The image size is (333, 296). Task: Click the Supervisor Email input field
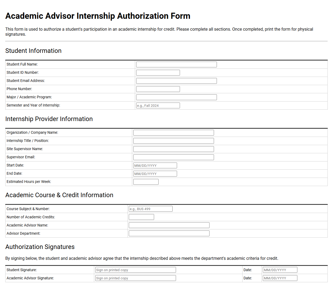point(174,157)
